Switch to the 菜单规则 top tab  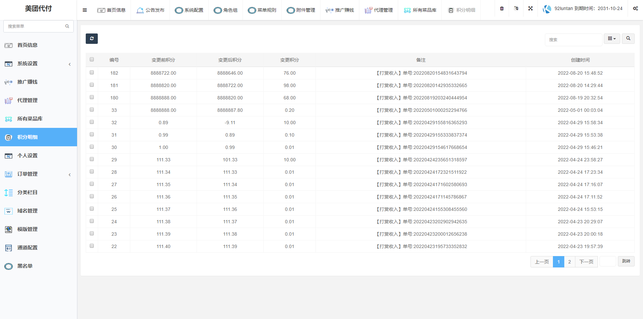coord(262,10)
